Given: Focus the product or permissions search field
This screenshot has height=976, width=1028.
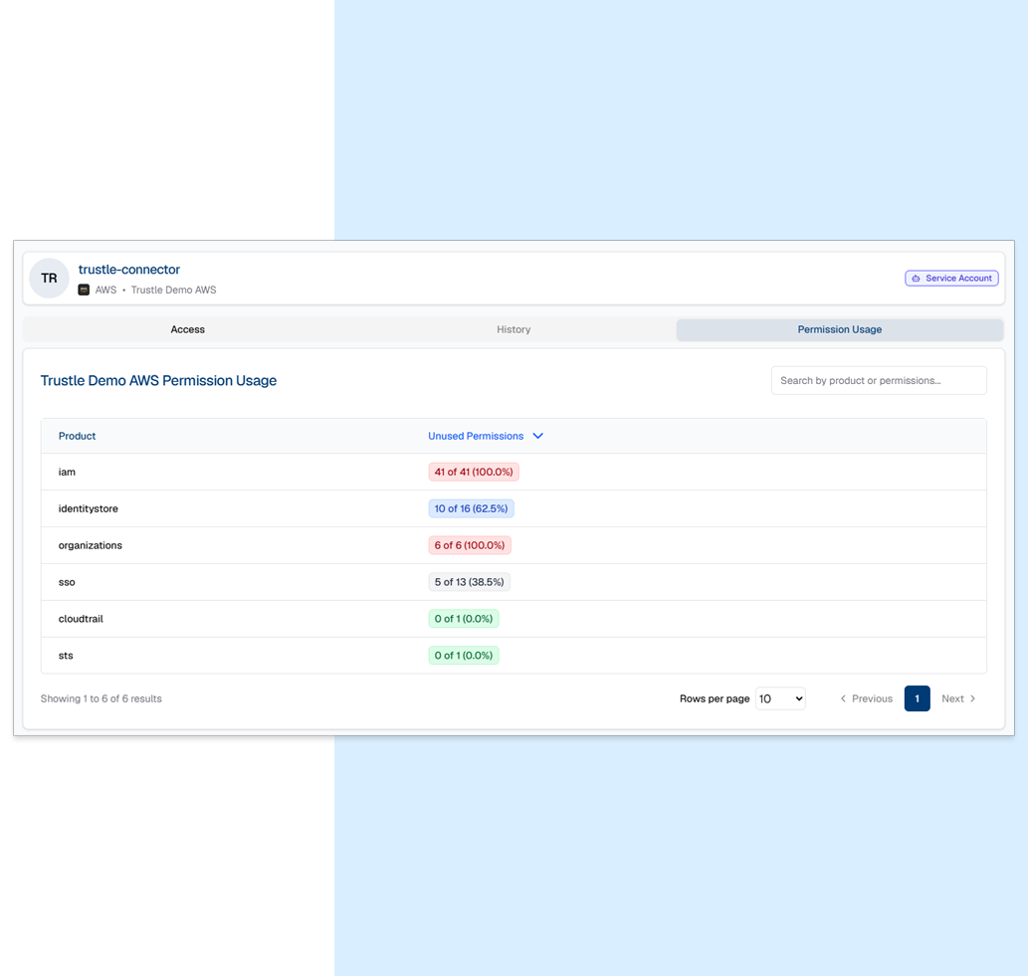Looking at the screenshot, I should 879,380.
